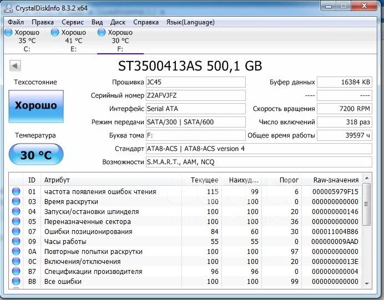
Task: Click the previous disk arrow button
Action: tap(15, 65)
